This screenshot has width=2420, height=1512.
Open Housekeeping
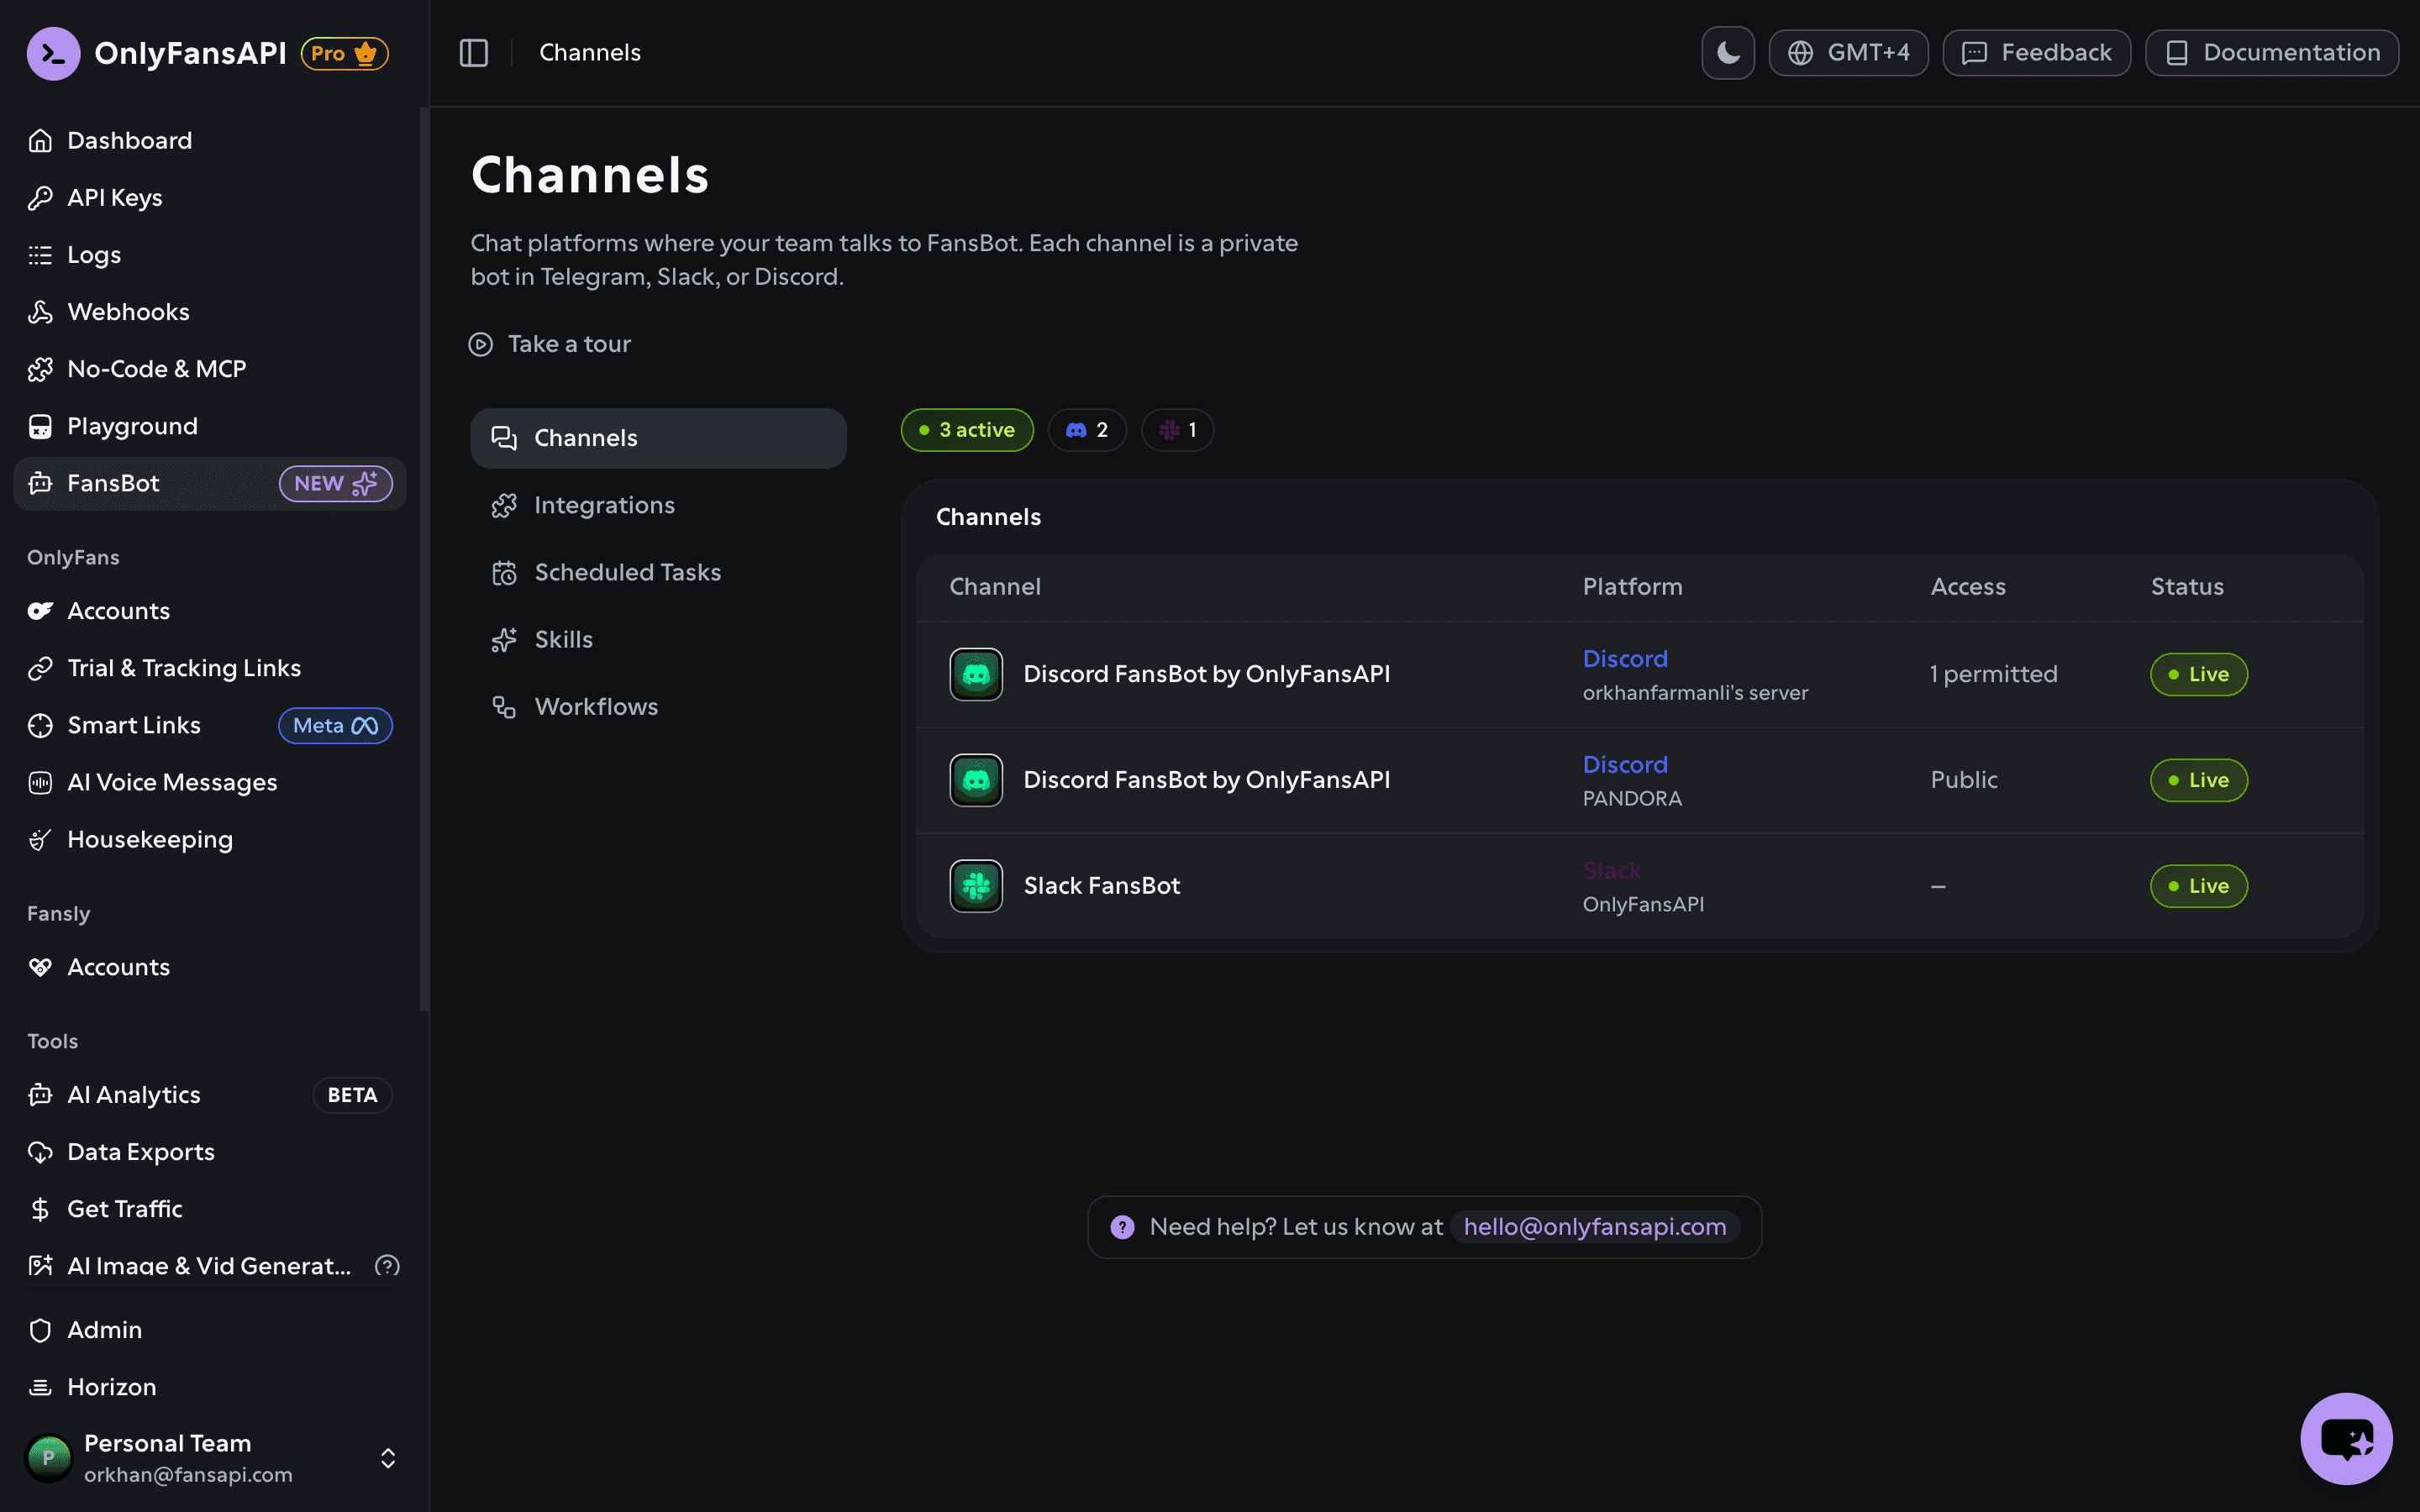[210, 840]
